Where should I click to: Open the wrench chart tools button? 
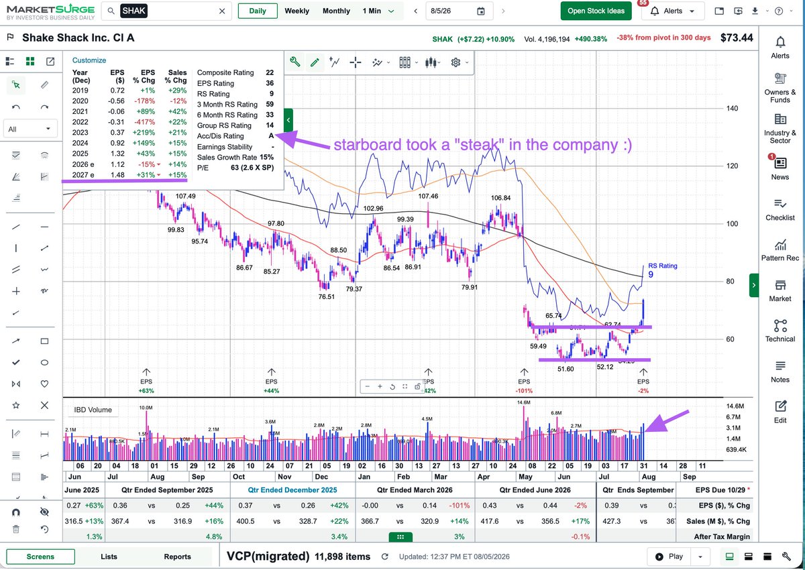[294, 62]
